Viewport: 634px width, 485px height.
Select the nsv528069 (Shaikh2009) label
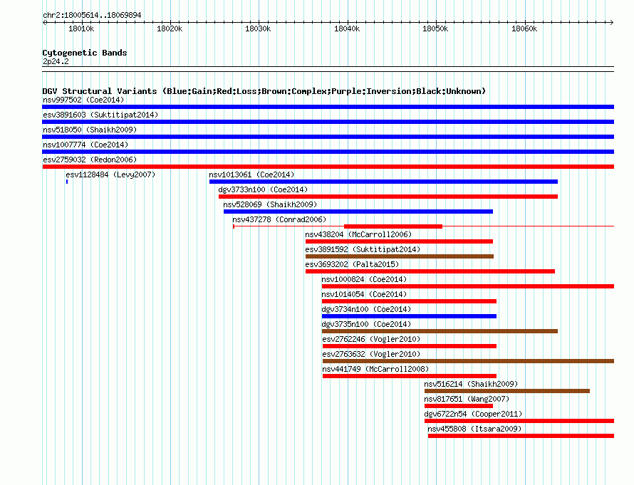tap(270, 204)
